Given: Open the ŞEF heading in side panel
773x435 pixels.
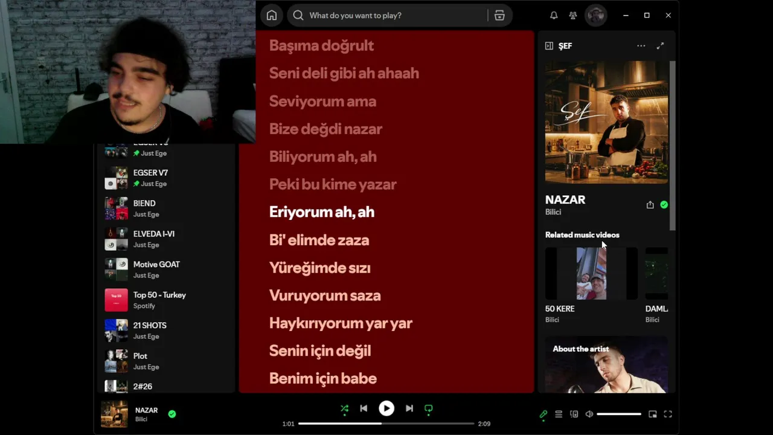Looking at the screenshot, I should coord(565,46).
